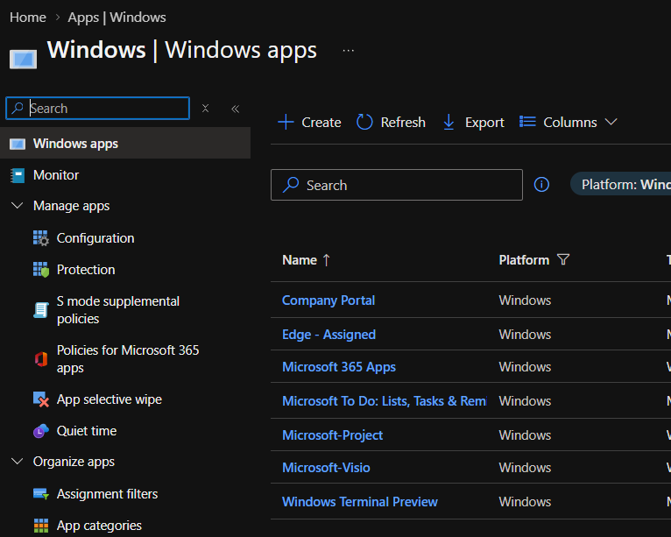671x537 pixels.
Task: Click the Export button label
Action: [x=484, y=123]
